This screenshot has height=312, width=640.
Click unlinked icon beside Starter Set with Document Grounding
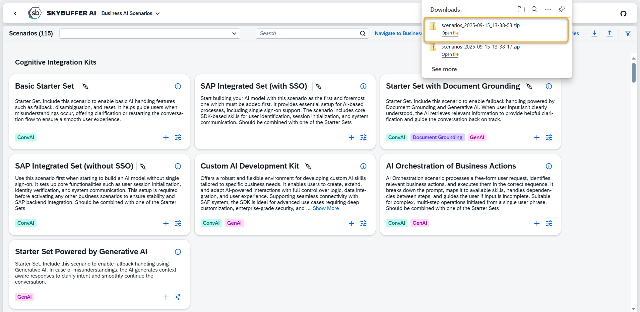point(529,87)
